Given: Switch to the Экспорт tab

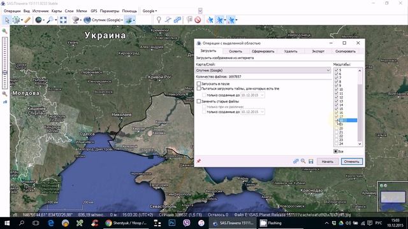Looking at the screenshot, I should click(318, 52).
